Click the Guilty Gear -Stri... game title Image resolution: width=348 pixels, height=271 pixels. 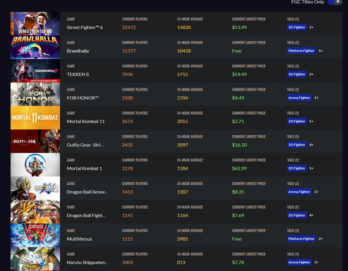tap(85, 145)
